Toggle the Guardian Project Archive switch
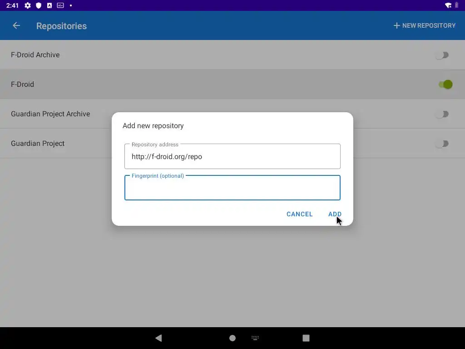Screen dimensions: 465x349 442,114
